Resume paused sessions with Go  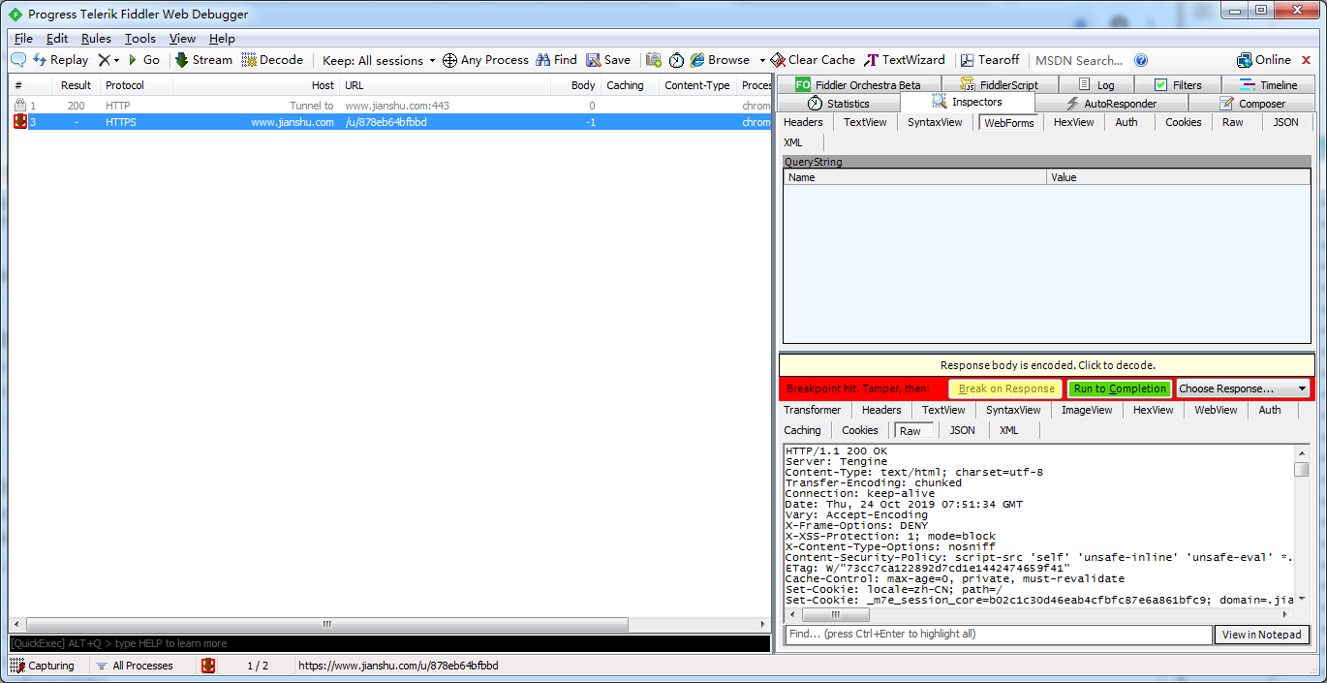tap(143, 60)
